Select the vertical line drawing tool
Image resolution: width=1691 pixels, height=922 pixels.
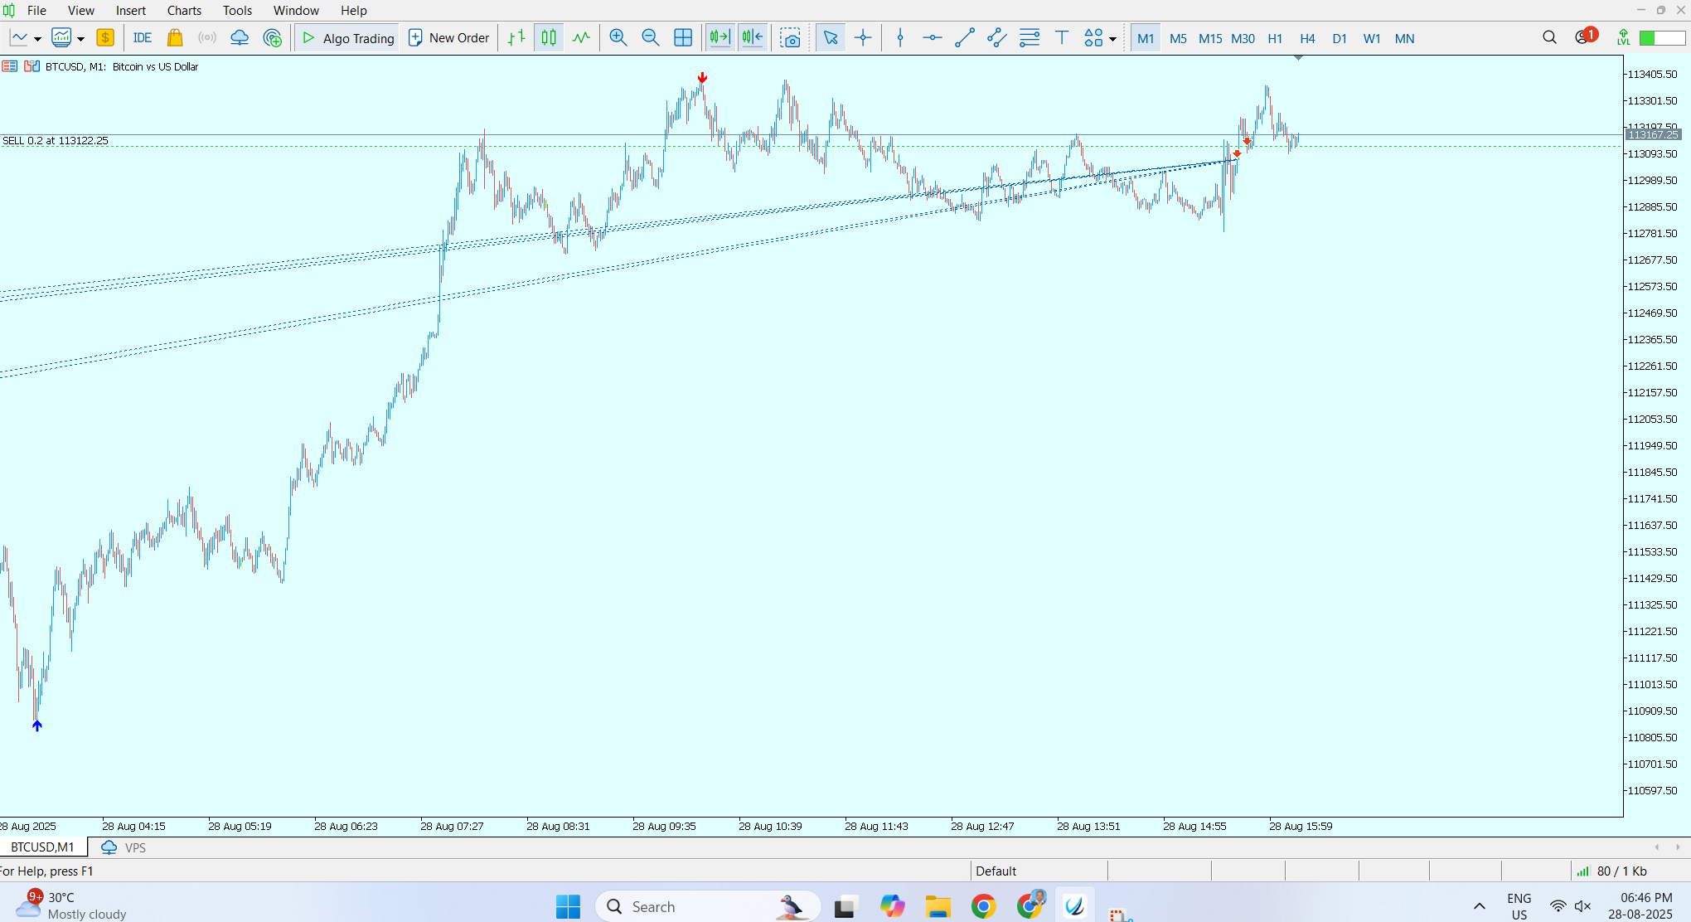(900, 38)
